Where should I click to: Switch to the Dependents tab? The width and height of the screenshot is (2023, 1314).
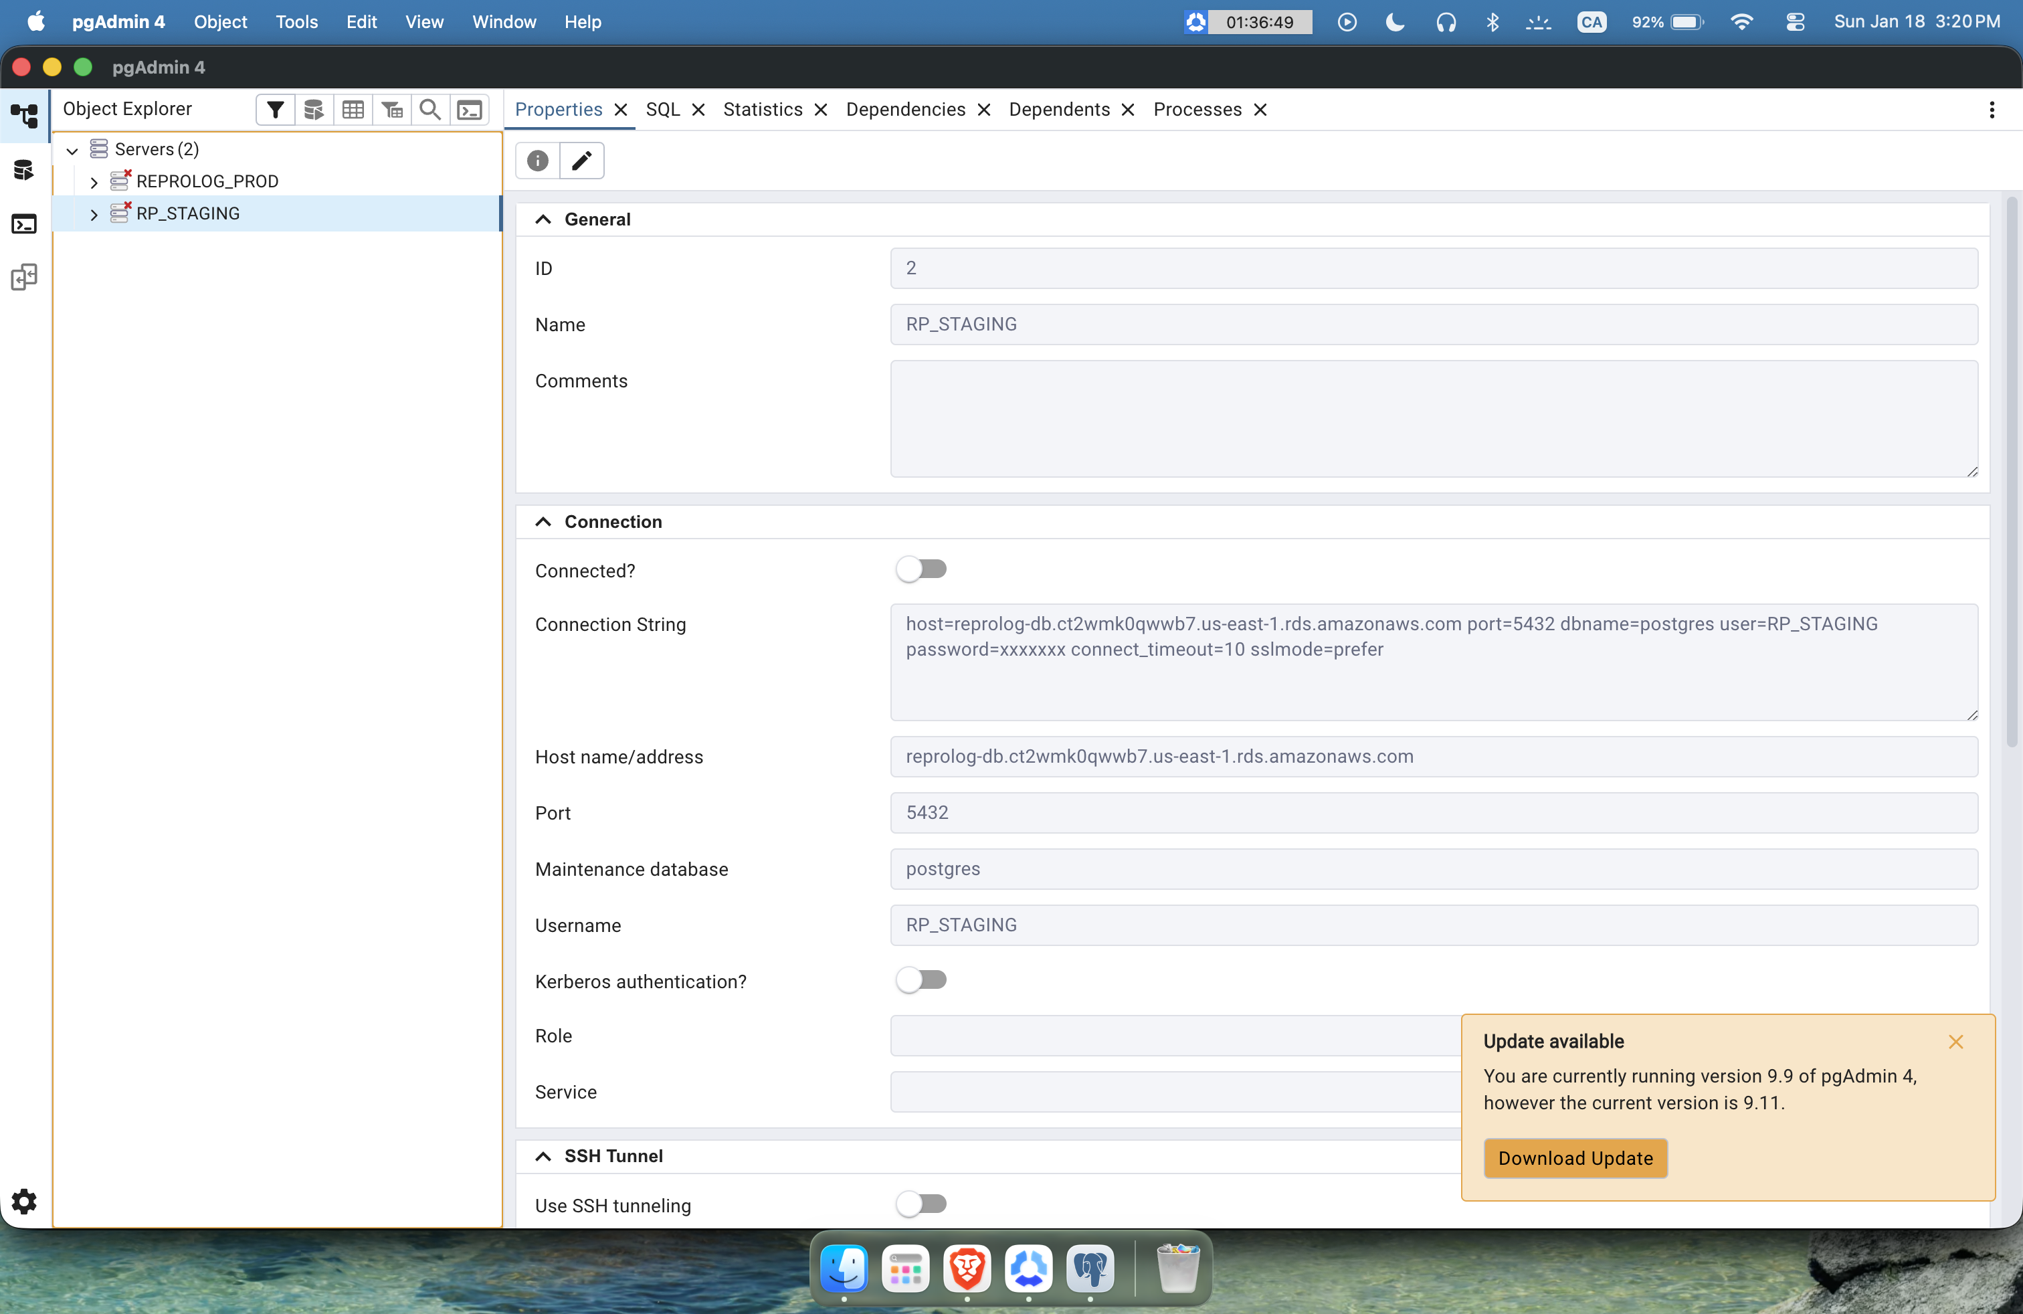point(1060,110)
